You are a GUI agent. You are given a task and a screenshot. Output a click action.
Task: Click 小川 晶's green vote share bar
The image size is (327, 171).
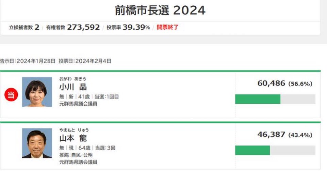[258, 99]
